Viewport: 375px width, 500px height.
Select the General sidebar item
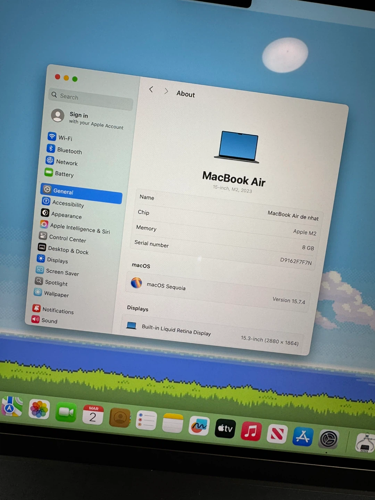(x=82, y=193)
